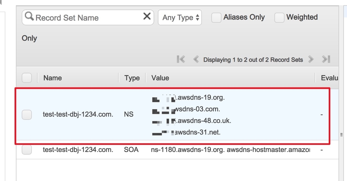Click the awsdns-03.com. value line

(186, 109)
